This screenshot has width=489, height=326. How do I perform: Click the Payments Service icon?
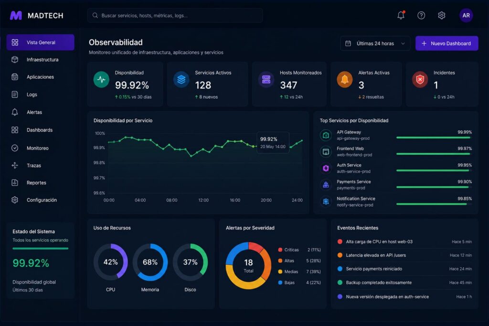[326, 185]
